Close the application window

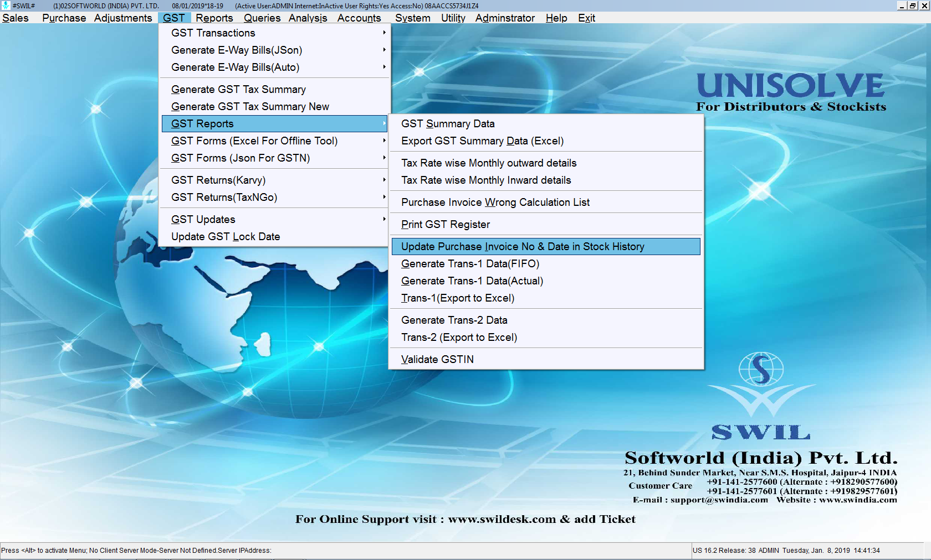(924, 6)
